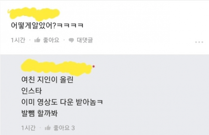Viewport: 209px width, 135px height.
Task: Click the 1시간 timestamp of the reply
Action: pyautogui.click(x=29, y=128)
